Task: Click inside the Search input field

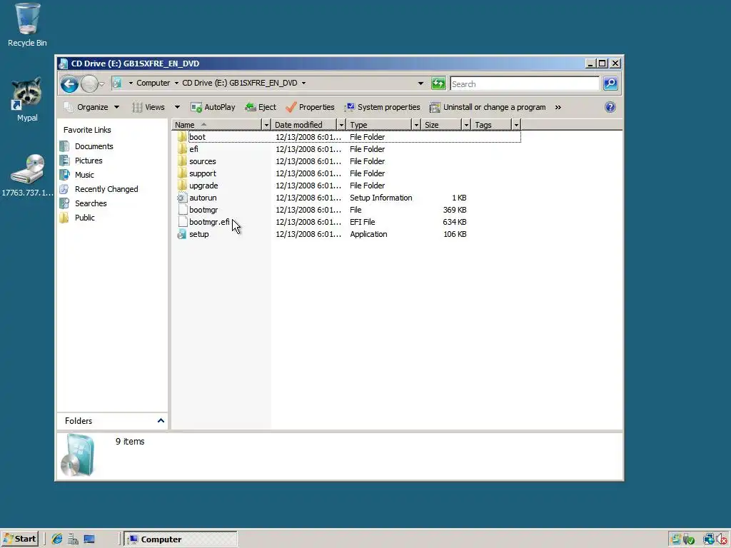Action: pos(525,84)
